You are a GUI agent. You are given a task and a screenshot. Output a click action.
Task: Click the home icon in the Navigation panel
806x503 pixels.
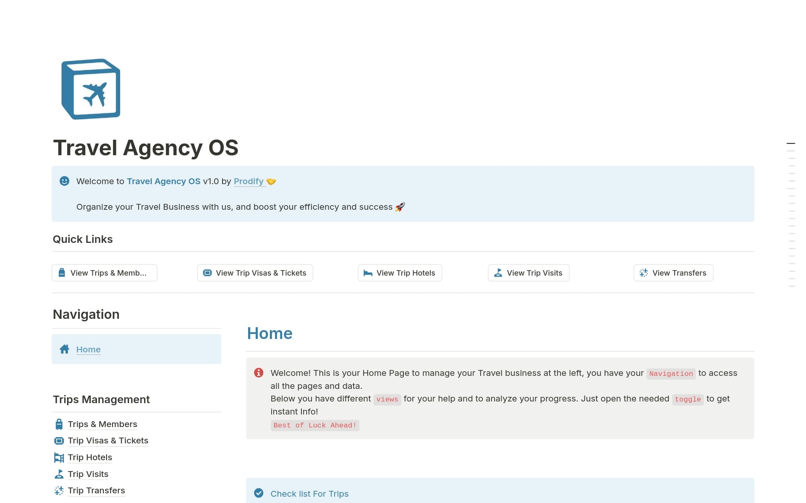tap(65, 349)
